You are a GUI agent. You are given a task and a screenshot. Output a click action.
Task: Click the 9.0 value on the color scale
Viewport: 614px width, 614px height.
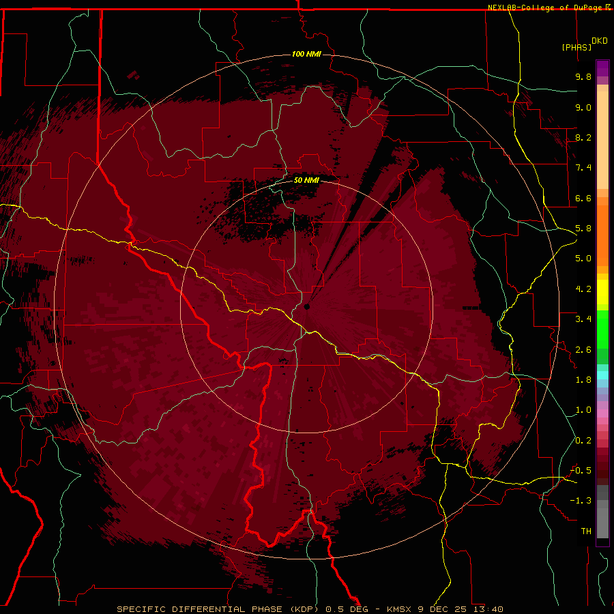pos(583,107)
